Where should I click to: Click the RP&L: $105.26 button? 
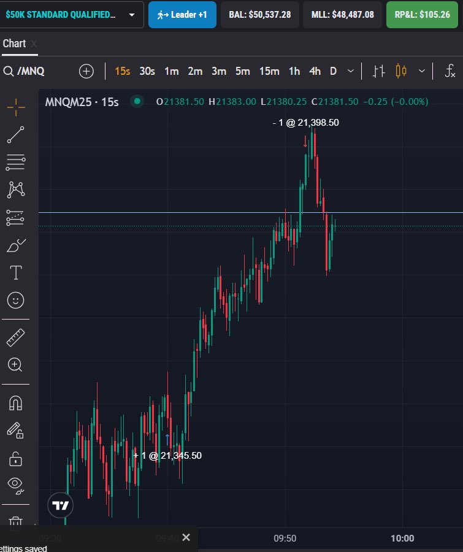click(x=422, y=15)
